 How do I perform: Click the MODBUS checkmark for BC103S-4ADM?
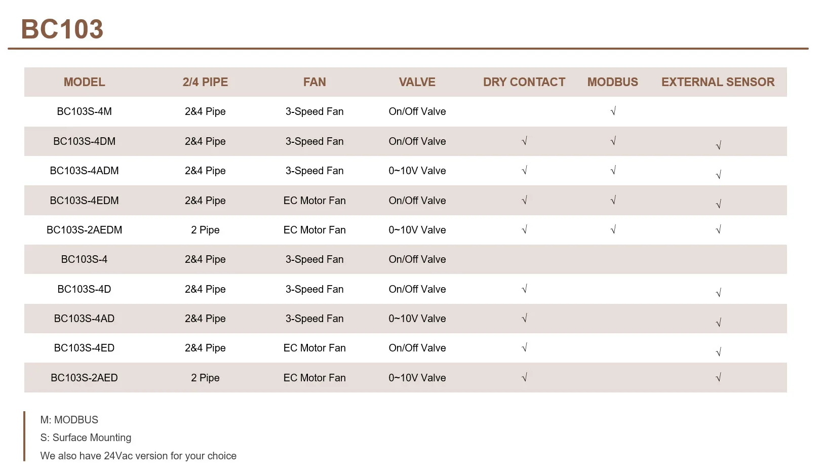tap(613, 171)
